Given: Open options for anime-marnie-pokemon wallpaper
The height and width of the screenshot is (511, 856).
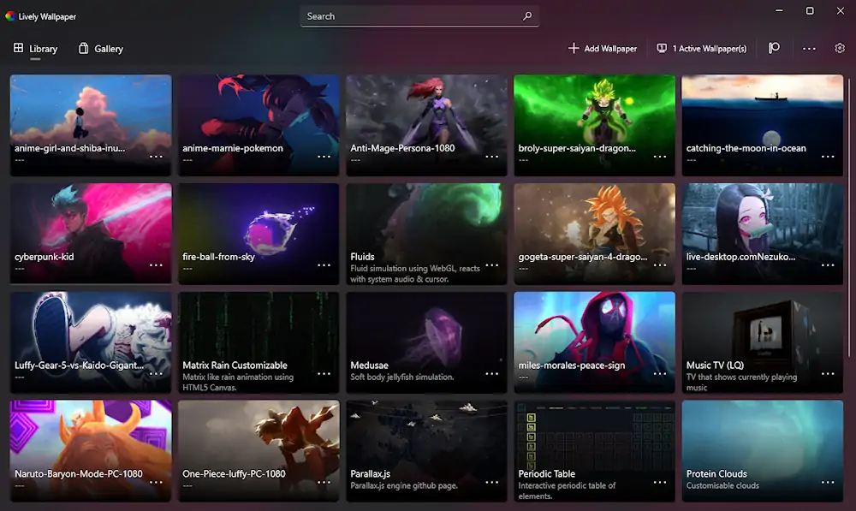Looking at the screenshot, I should [x=324, y=157].
